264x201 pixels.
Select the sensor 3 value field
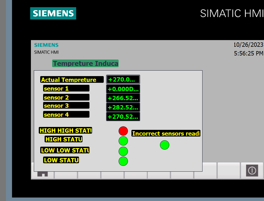[x=123, y=107]
